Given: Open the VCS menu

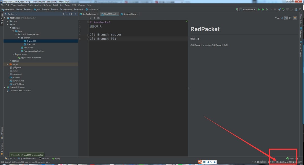Looking at the screenshot, I should coord(74,5).
